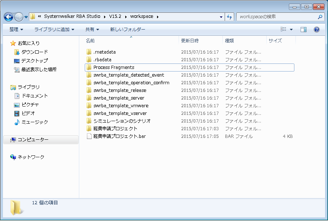This screenshot has width=328, height=224.
Task: Sort by the 更新日時 column header
Action: [x=201, y=41]
